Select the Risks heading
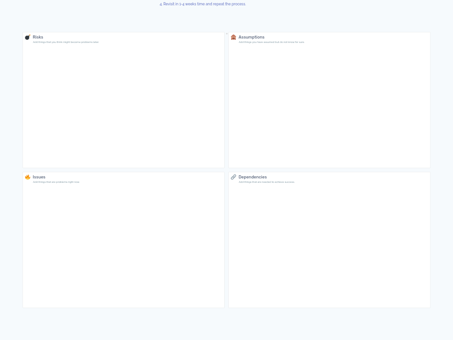 pos(38,37)
